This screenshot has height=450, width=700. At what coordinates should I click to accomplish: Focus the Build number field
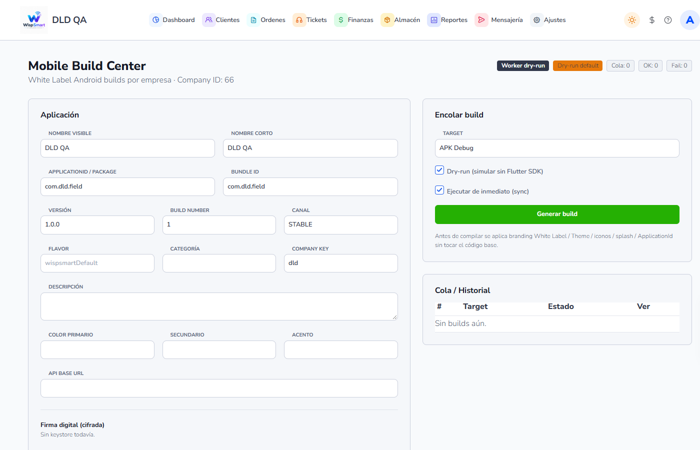[219, 224]
